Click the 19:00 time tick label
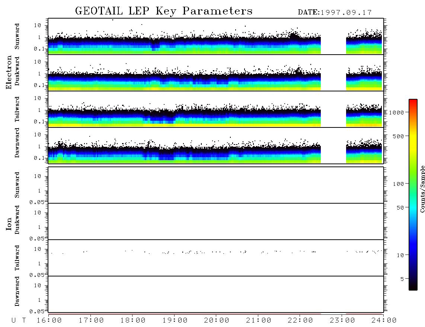The image size is (425, 327). pos(175,320)
